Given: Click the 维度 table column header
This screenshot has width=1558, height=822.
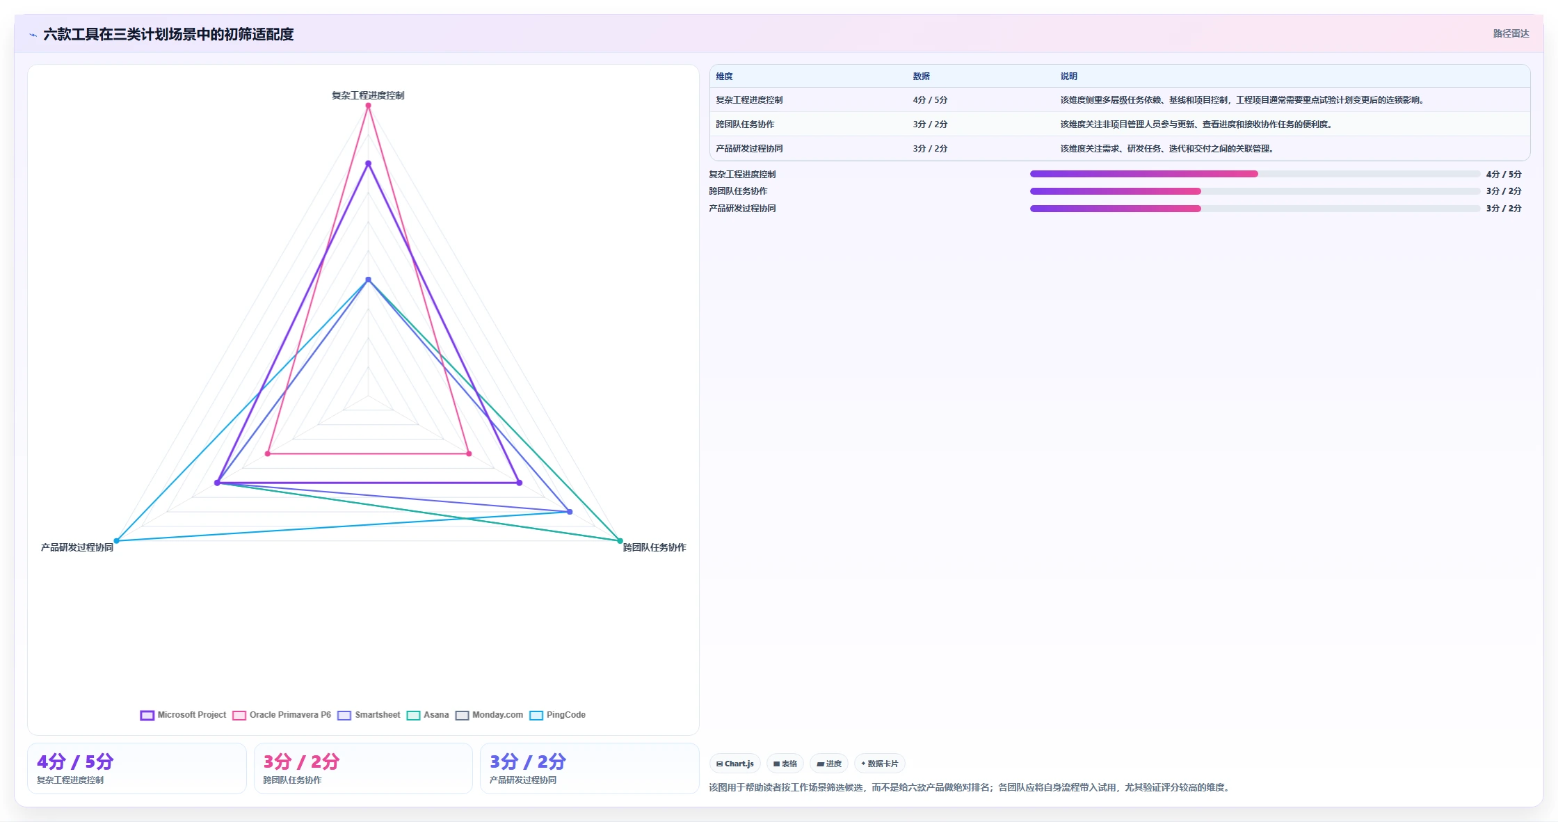Looking at the screenshot, I should [x=724, y=76].
